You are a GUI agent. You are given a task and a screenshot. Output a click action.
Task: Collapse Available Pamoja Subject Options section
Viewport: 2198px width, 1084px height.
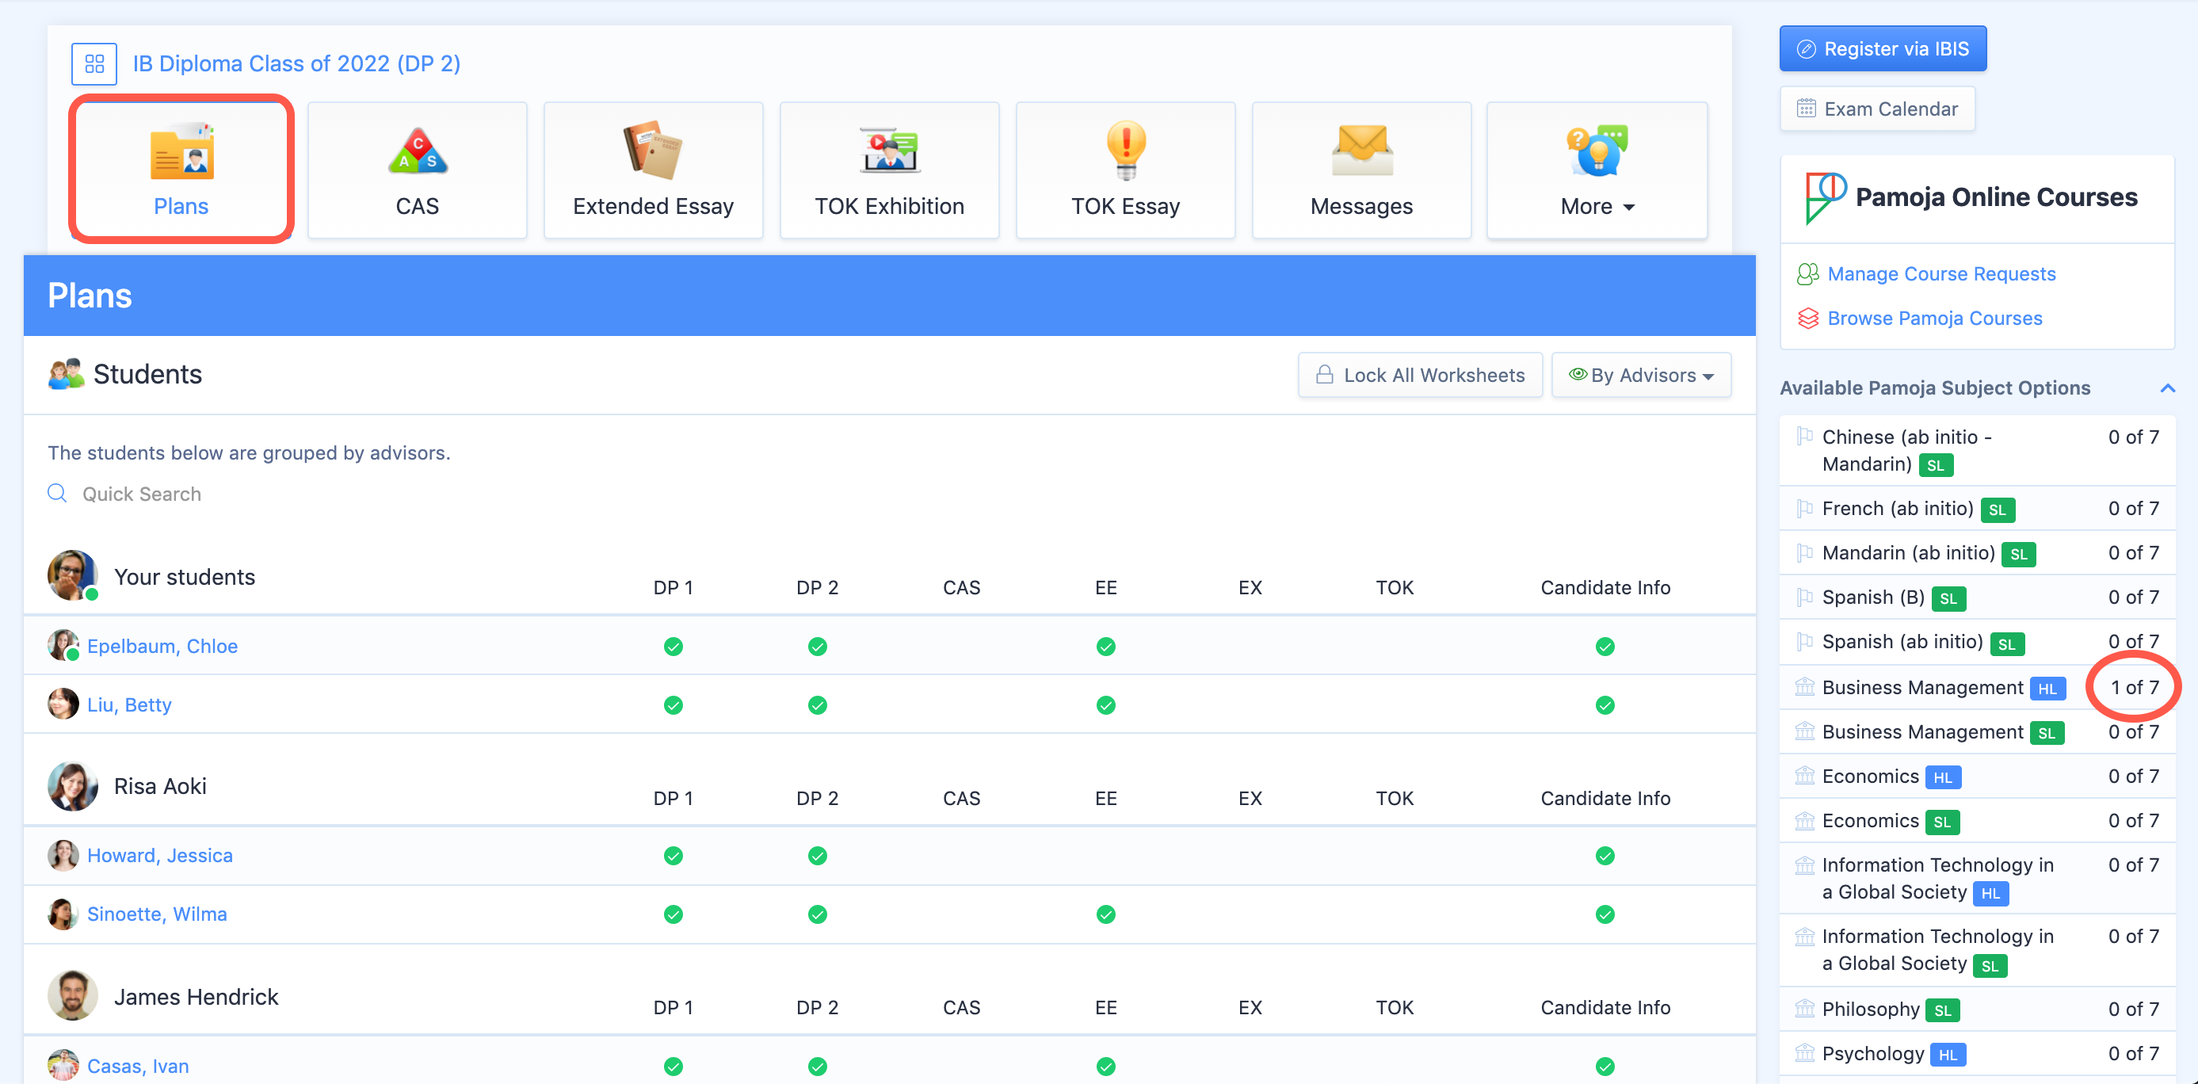click(2167, 388)
